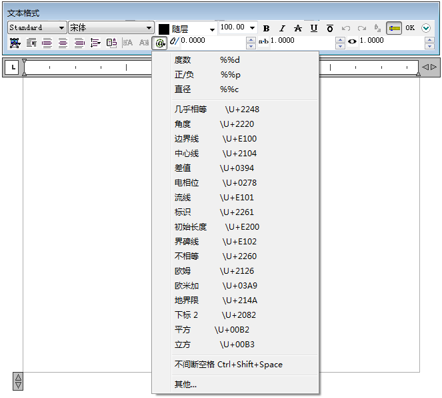Click the strikethrough formatting icon

coord(298,28)
